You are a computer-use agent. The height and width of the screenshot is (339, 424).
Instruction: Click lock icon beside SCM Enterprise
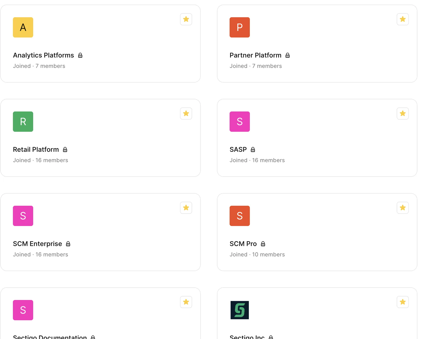(x=68, y=244)
